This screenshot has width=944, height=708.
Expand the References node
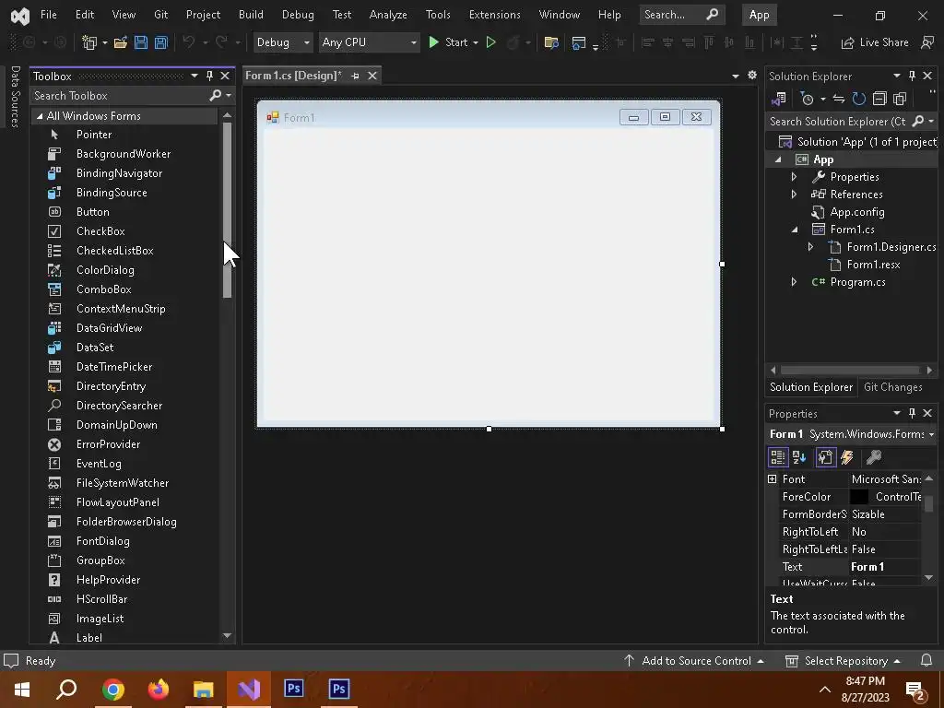coord(794,195)
